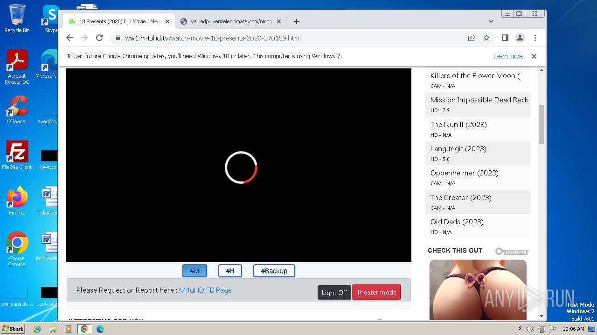Open Windows Media Player from taskbar
Image resolution: width=597 pixels, height=335 pixels.
point(69,329)
